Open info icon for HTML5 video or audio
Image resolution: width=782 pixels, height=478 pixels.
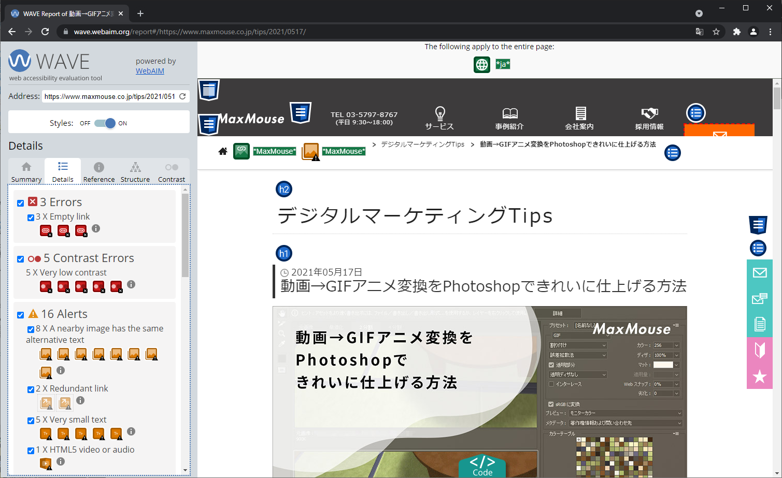tap(61, 461)
